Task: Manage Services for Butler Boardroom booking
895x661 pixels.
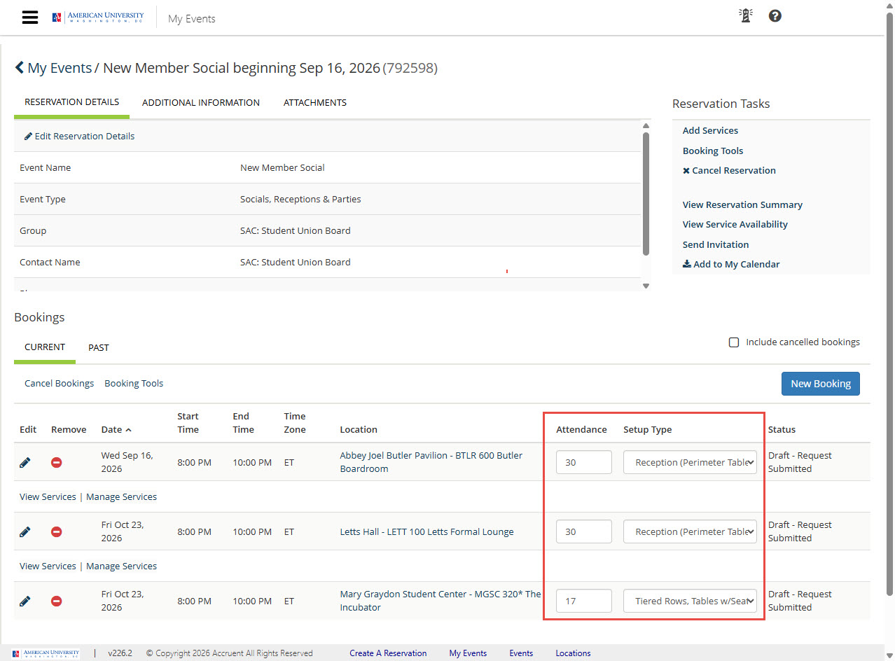Action: (x=121, y=496)
